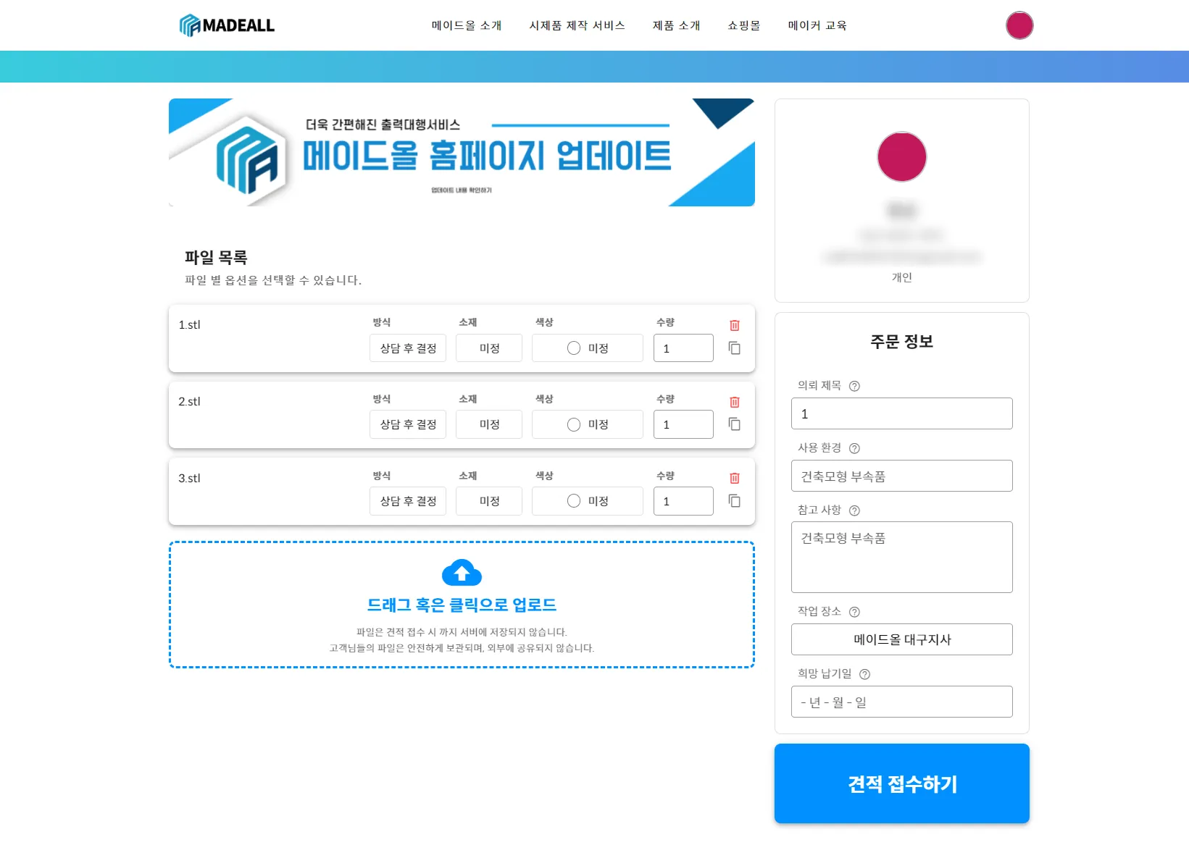This screenshot has width=1189, height=845.
Task: Click the 의뢰 제목 input field
Action: point(902,413)
